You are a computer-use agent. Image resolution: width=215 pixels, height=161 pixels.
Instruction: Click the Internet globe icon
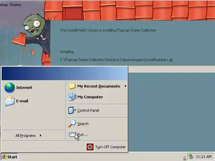point(9,88)
